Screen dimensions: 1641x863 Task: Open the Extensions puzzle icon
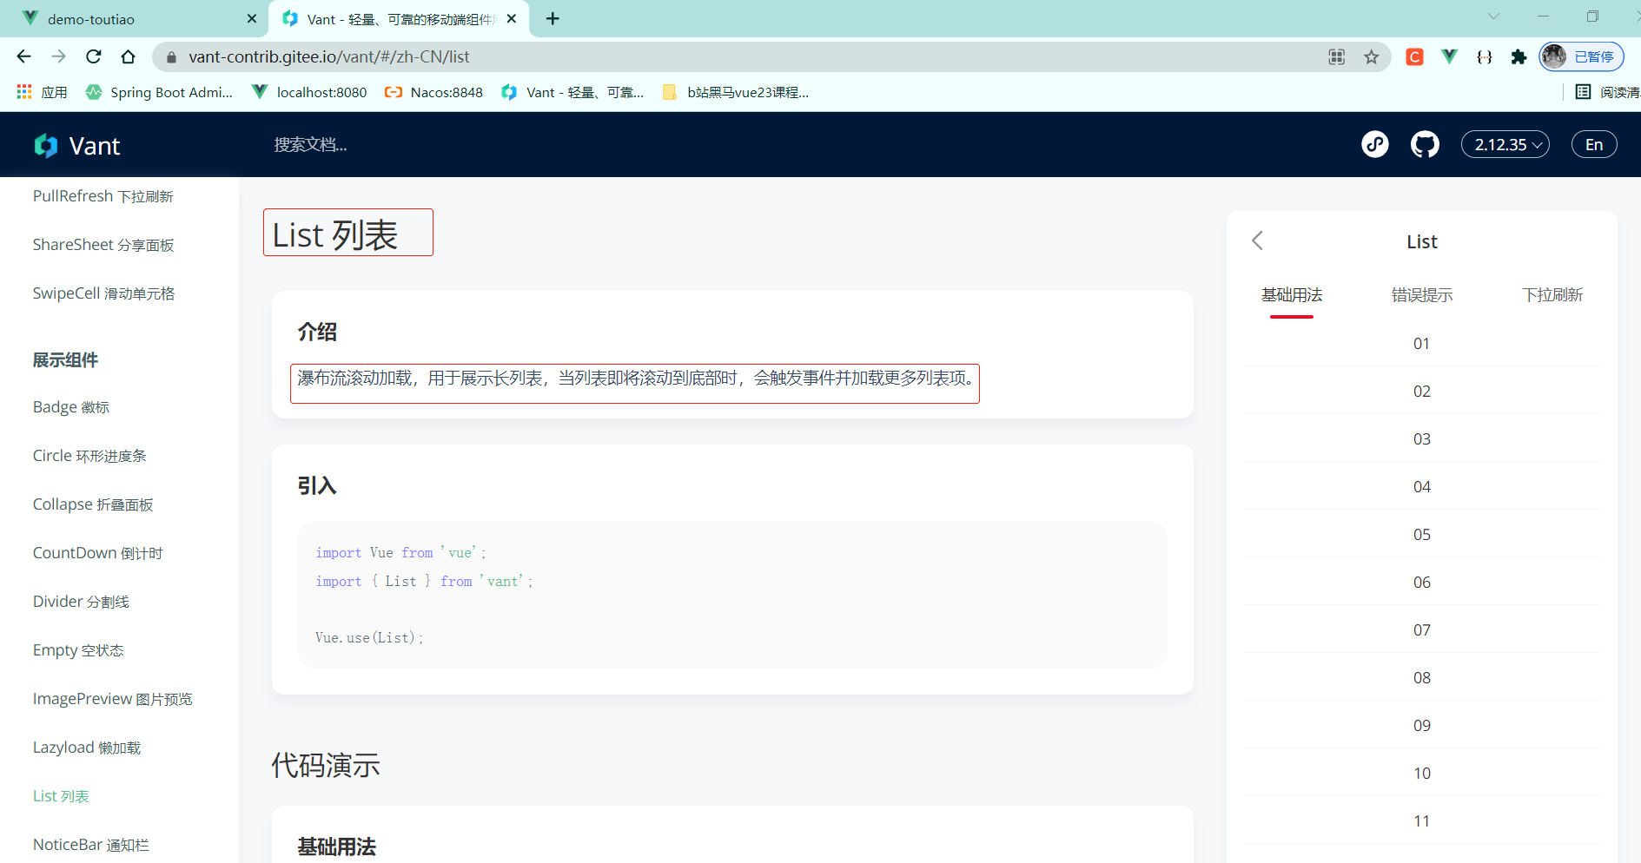[x=1519, y=57]
